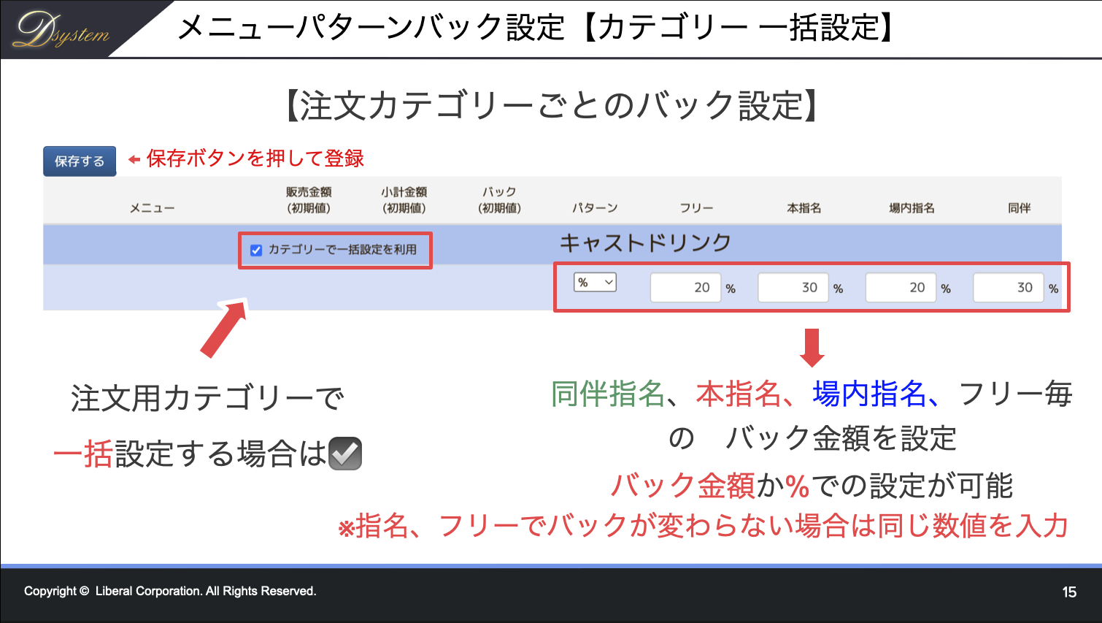Click the green 同伴指名 text
The height and width of the screenshot is (623, 1102).
608,394
